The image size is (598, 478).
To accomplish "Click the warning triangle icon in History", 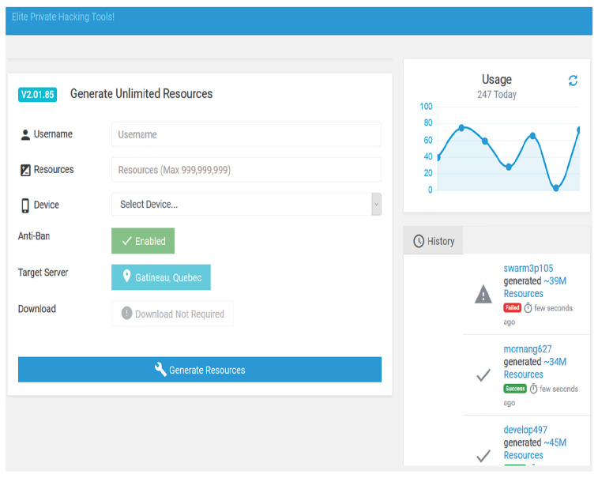I will tap(483, 295).
